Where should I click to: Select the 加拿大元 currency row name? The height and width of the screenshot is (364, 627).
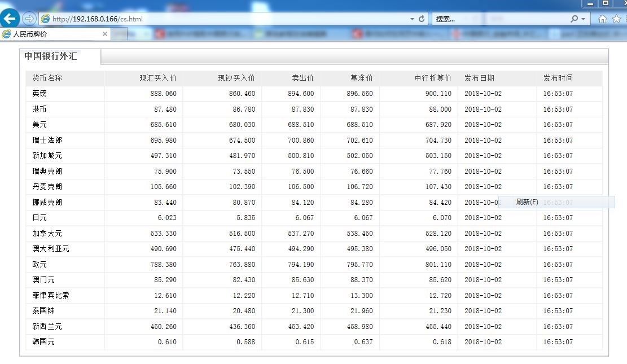point(47,233)
